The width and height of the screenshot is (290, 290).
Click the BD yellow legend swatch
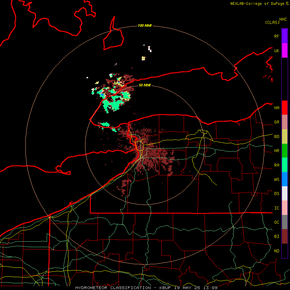point(285,137)
